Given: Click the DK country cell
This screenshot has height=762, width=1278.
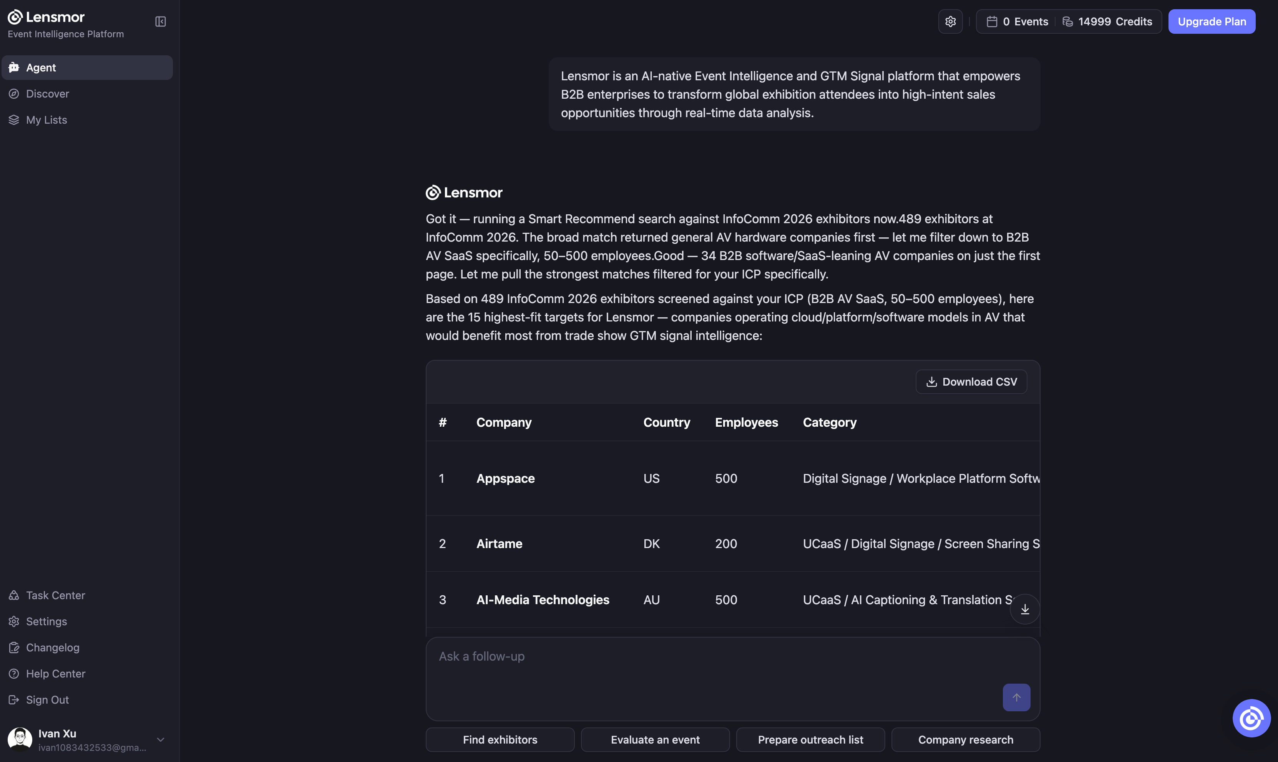Looking at the screenshot, I should [x=651, y=543].
